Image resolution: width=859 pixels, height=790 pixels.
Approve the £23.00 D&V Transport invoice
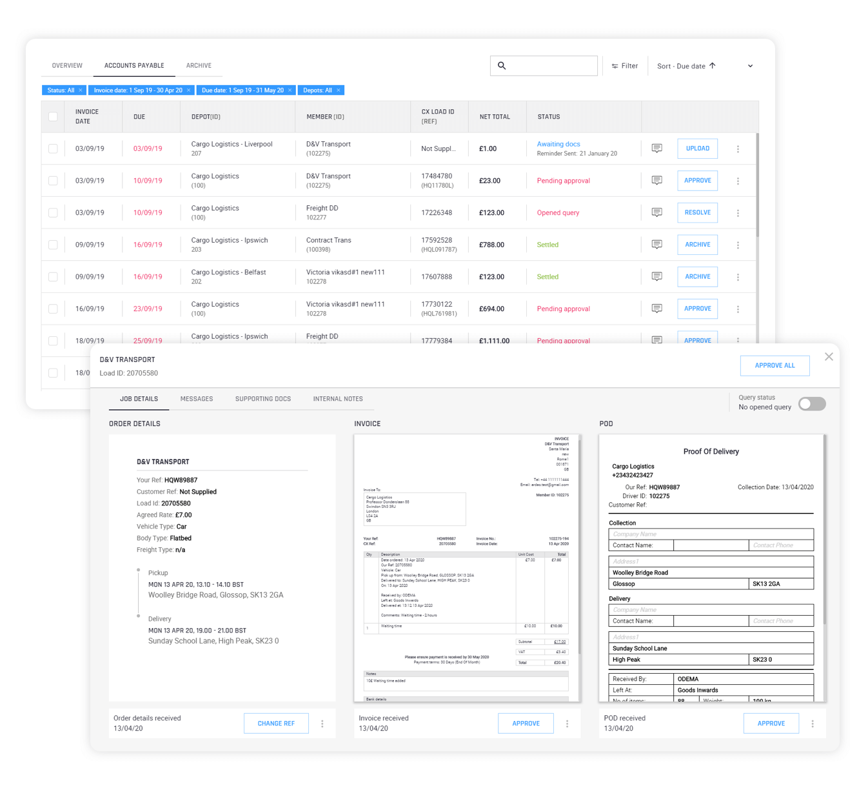pyautogui.click(x=697, y=181)
